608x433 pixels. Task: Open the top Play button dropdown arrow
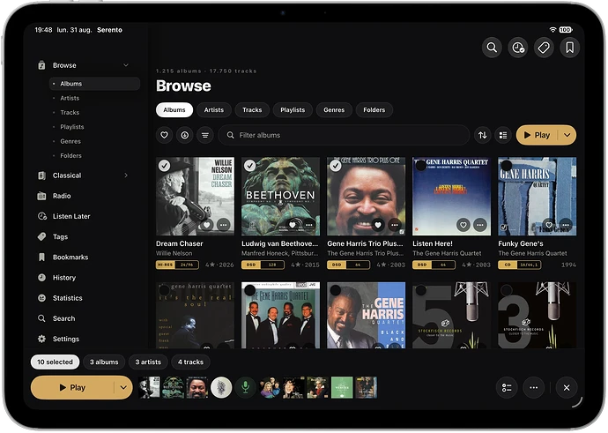[x=567, y=135]
